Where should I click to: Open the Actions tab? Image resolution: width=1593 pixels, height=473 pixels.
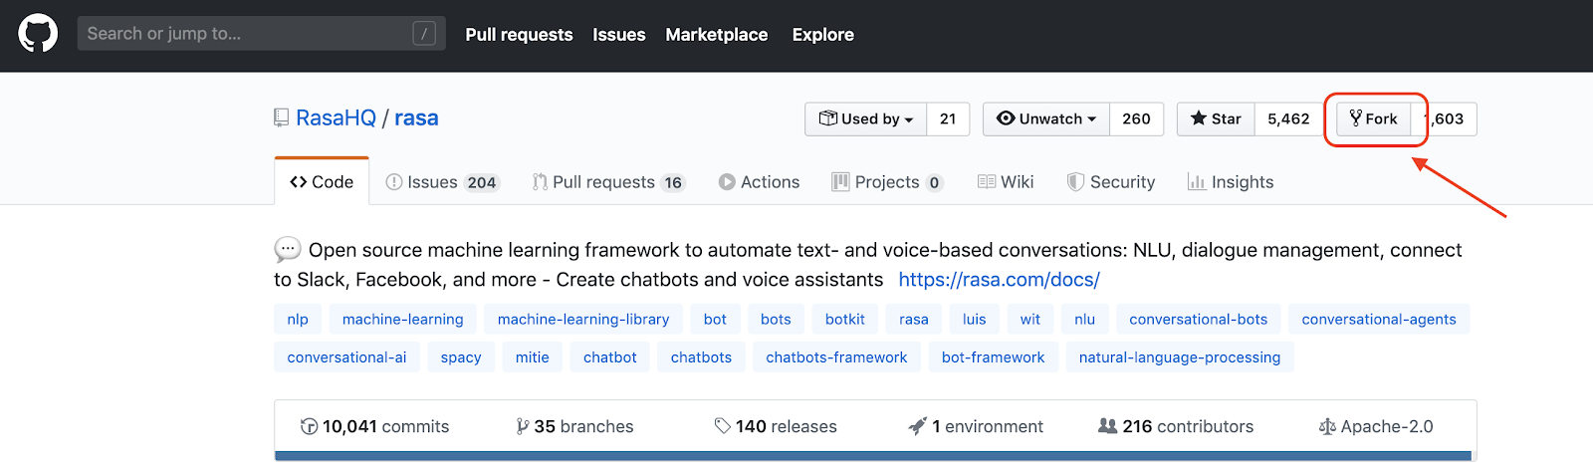coord(759,182)
